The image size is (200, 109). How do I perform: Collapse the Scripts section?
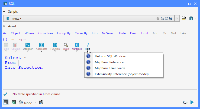point(4,12)
